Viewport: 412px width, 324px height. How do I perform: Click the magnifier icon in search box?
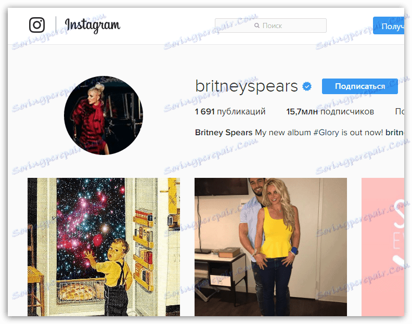tap(256, 25)
